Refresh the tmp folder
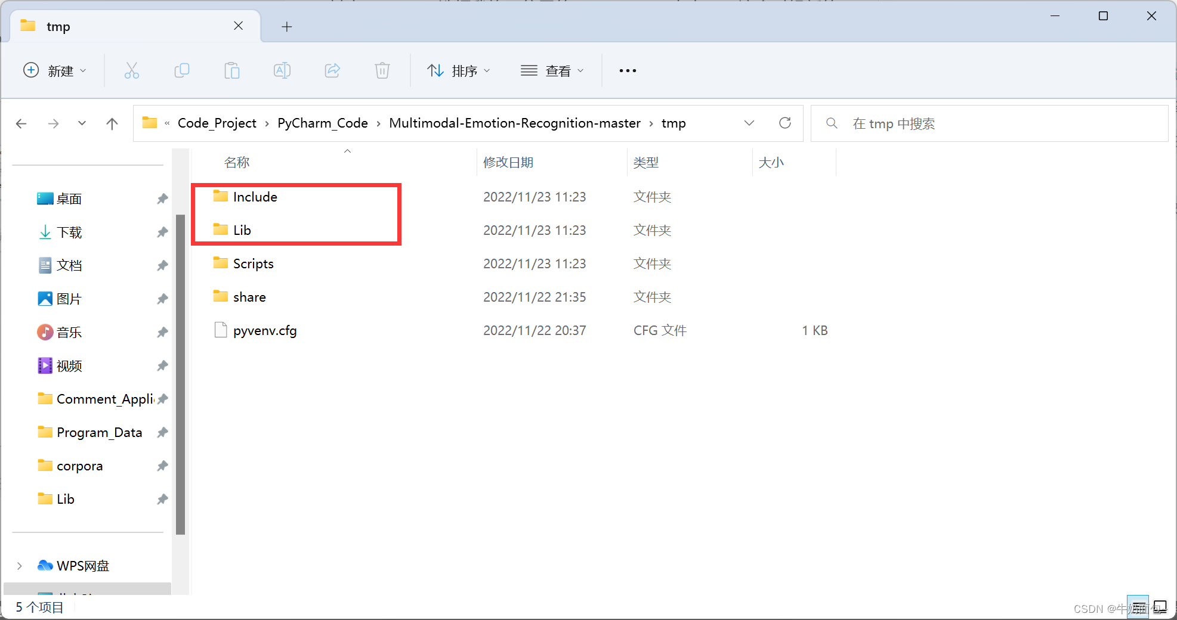Viewport: 1177px width, 620px height. coord(785,123)
